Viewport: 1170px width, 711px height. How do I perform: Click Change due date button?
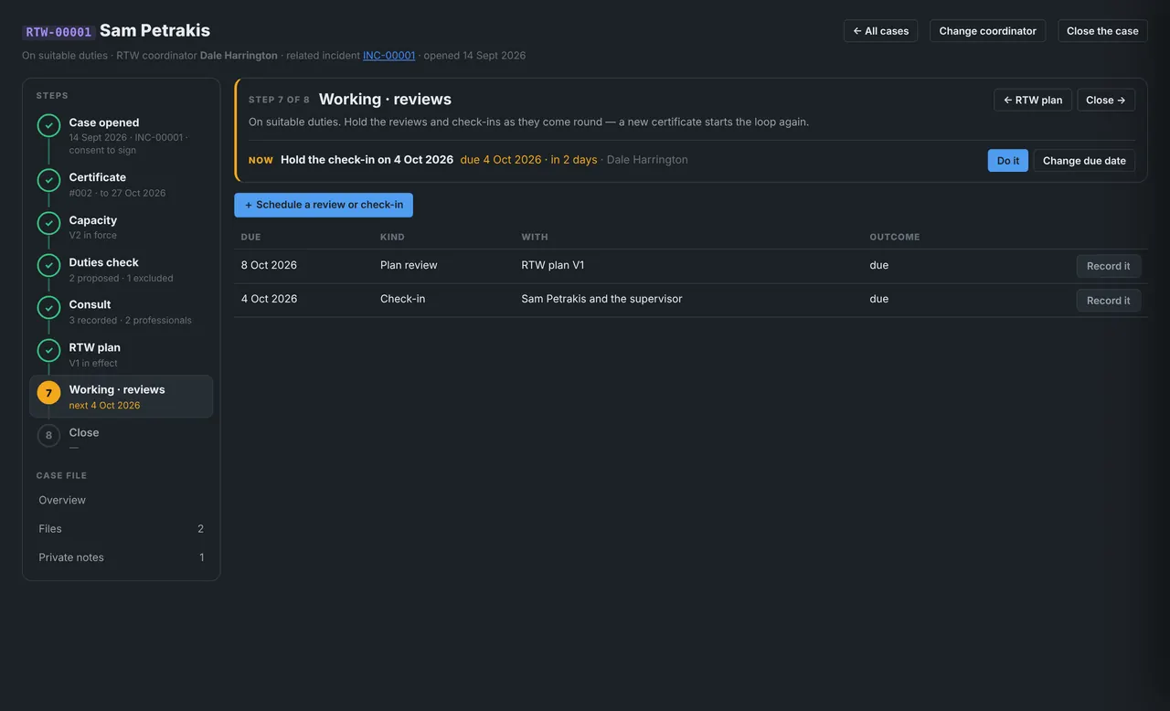pos(1084,161)
